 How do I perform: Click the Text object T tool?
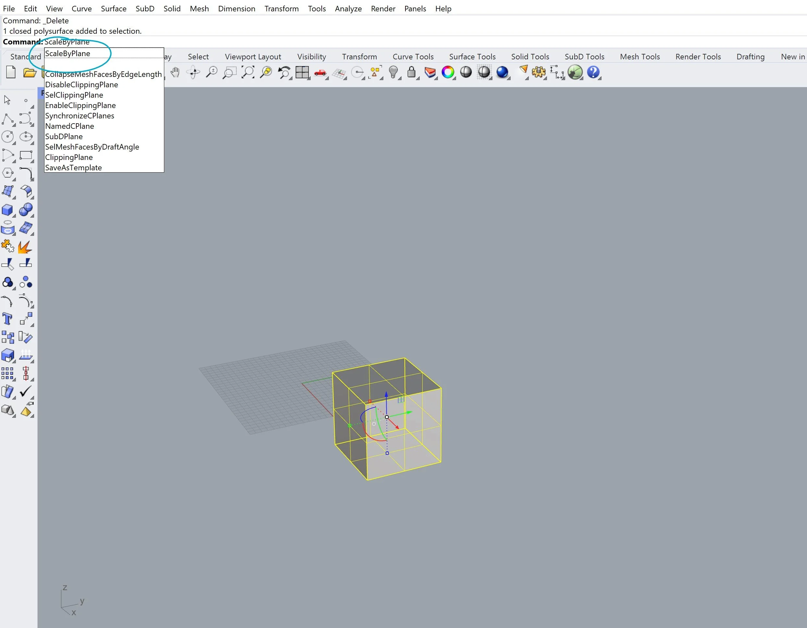[x=7, y=319]
